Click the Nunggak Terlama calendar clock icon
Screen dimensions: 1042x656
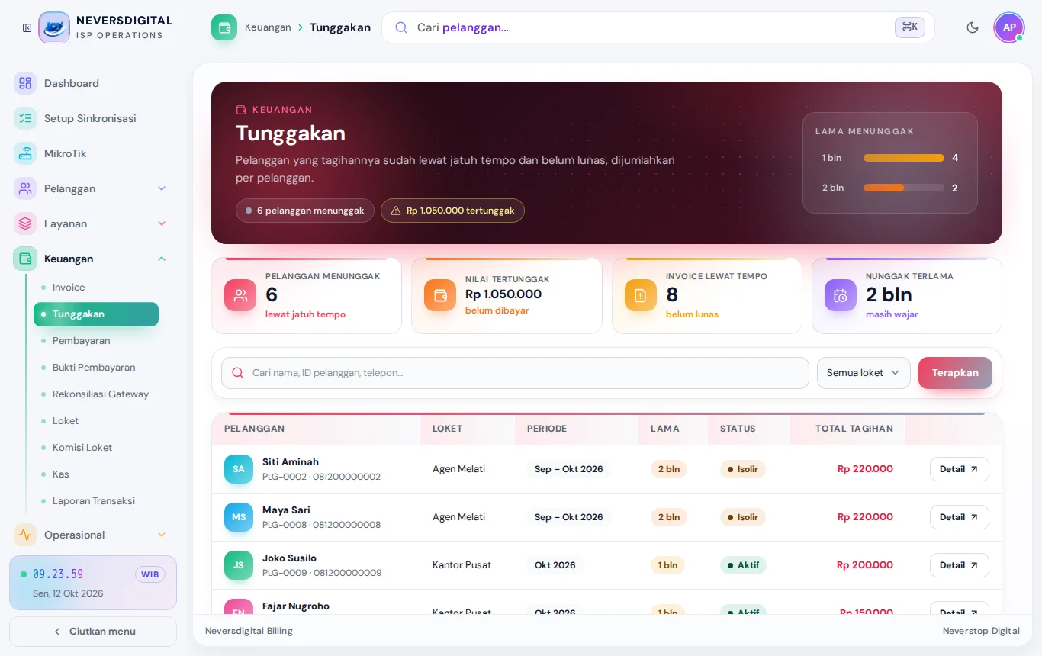[x=841, y=295]
